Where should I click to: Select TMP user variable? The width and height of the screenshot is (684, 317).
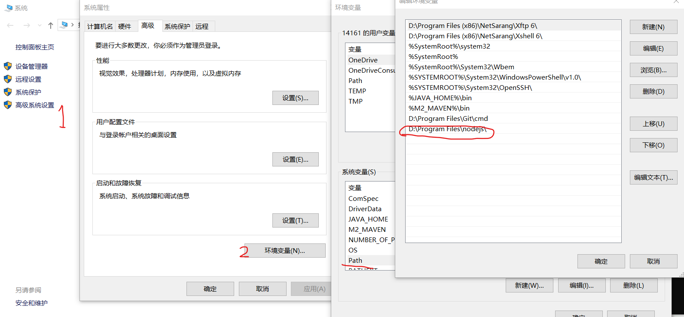coord(370,101)
